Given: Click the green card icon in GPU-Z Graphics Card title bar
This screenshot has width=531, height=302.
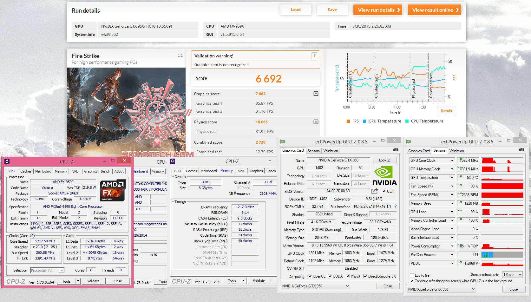Looking at the screenshot, I should point(282,141).
